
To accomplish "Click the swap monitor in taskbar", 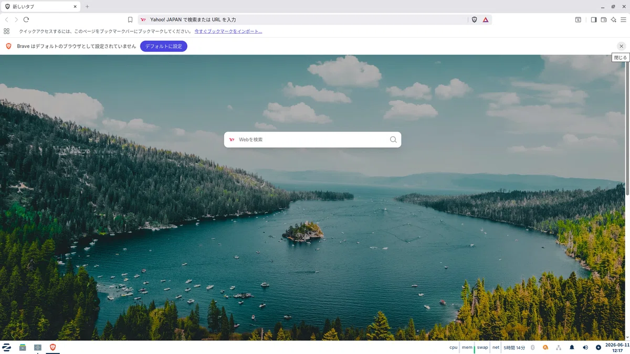I will tap(482, 347).
